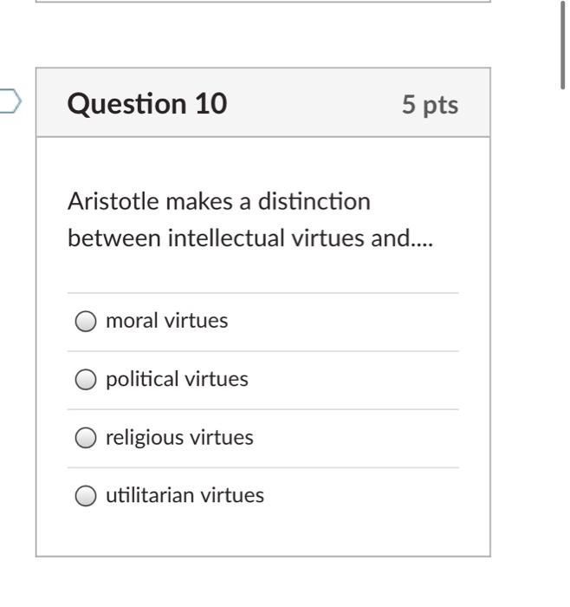The height and width of the screenshot is (607, 570).
Task: Click the "5 pts" point value
Action: point(430,105)
